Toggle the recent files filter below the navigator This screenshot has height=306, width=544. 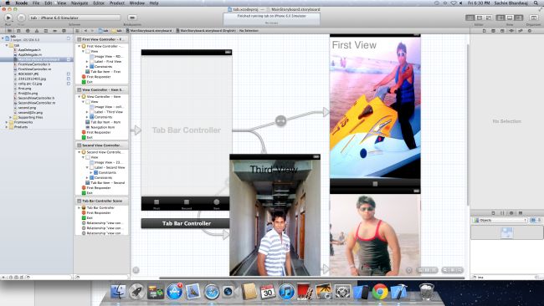(11, 278)
